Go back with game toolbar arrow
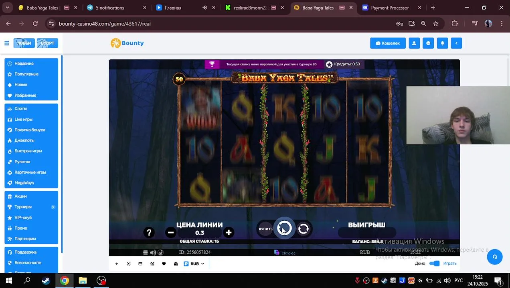The width and height of the screenshot is (510, 288). [117, 264]
